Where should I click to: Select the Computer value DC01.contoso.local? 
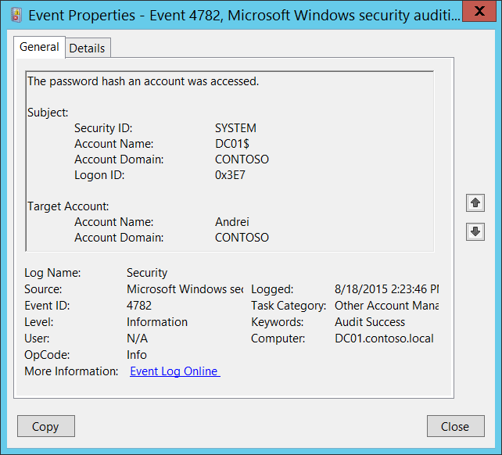(383, 339)
